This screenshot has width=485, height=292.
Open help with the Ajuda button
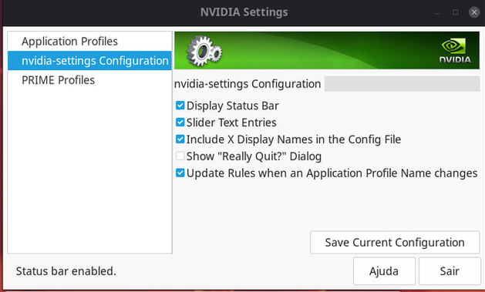384,271
